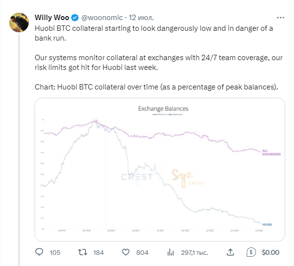Screen dimensions: 294x266
Task: Click the dollar tip coin icon
Action: (252, 252)
